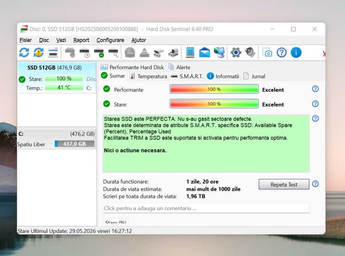Screen dimensions: 345x256
Task: Click the disk with green checkmark icon
Action: [x=99, y=53]
